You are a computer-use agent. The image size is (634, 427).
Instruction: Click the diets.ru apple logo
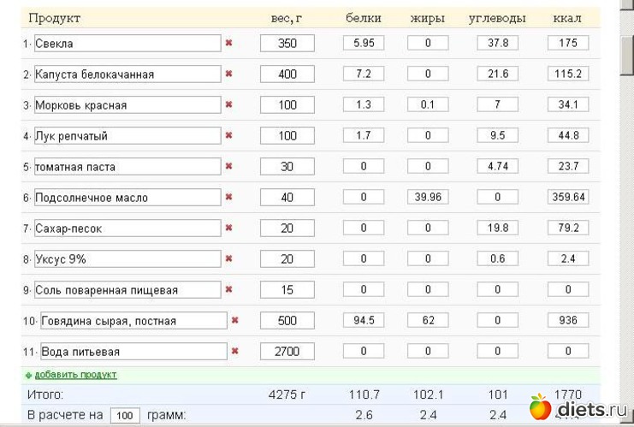pos(540,407)
